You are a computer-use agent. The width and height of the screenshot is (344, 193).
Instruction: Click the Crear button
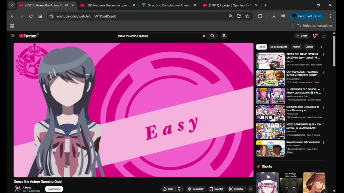[302, 36]
